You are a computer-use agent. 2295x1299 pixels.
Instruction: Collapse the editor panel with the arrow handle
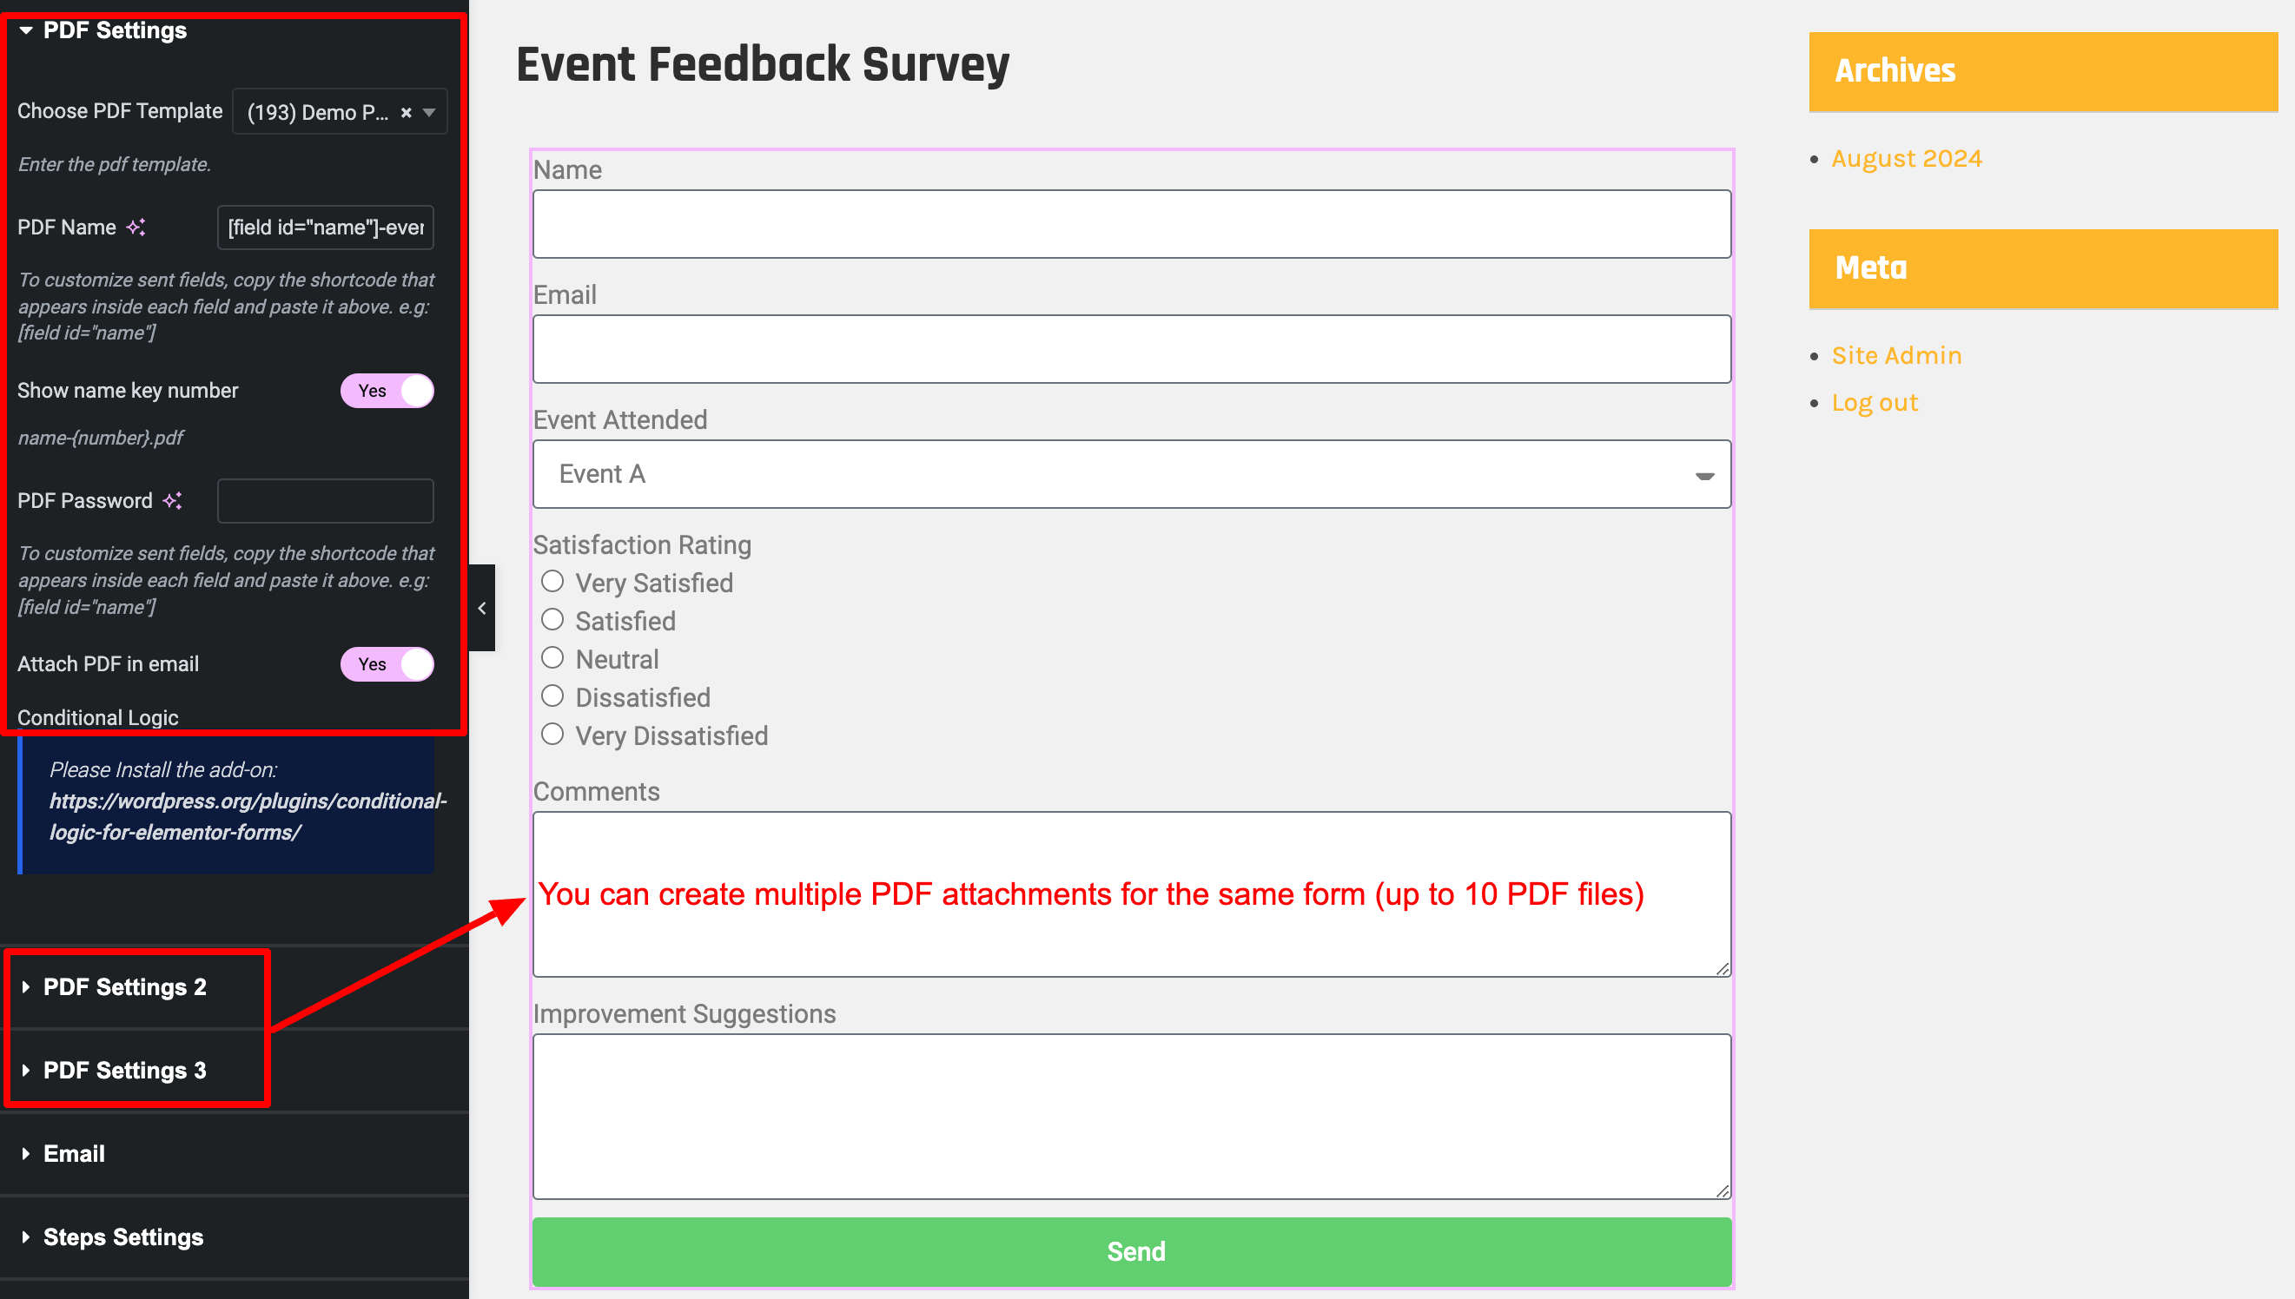click(x=482, y=608)
